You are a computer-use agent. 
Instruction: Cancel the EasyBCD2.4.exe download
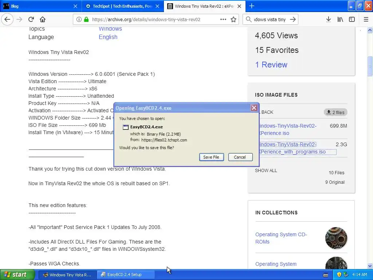tap(240, 157)
